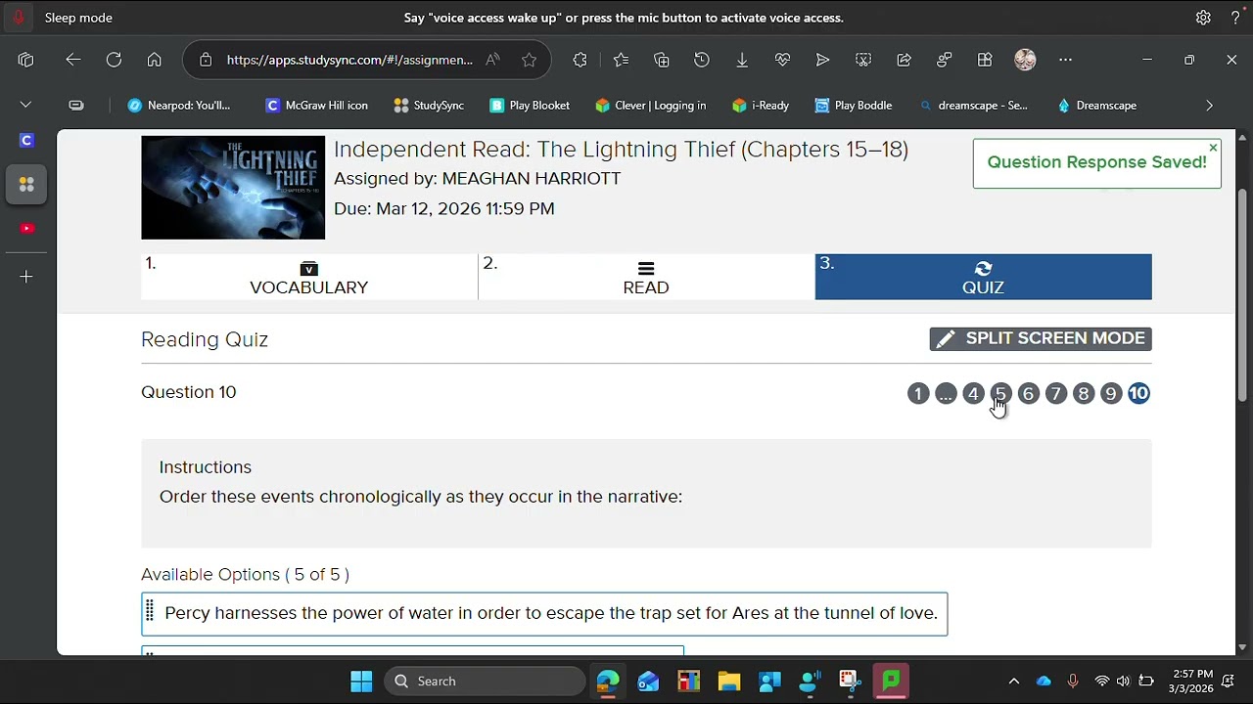Open the Windows Start menu
This screenshot has height=704, width=1253.
[x=361, y=682]
